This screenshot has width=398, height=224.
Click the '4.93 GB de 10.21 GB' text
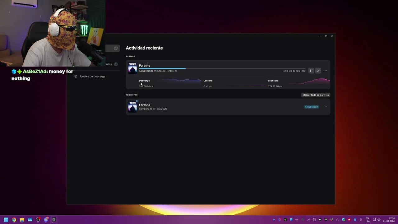pos(294,71)
